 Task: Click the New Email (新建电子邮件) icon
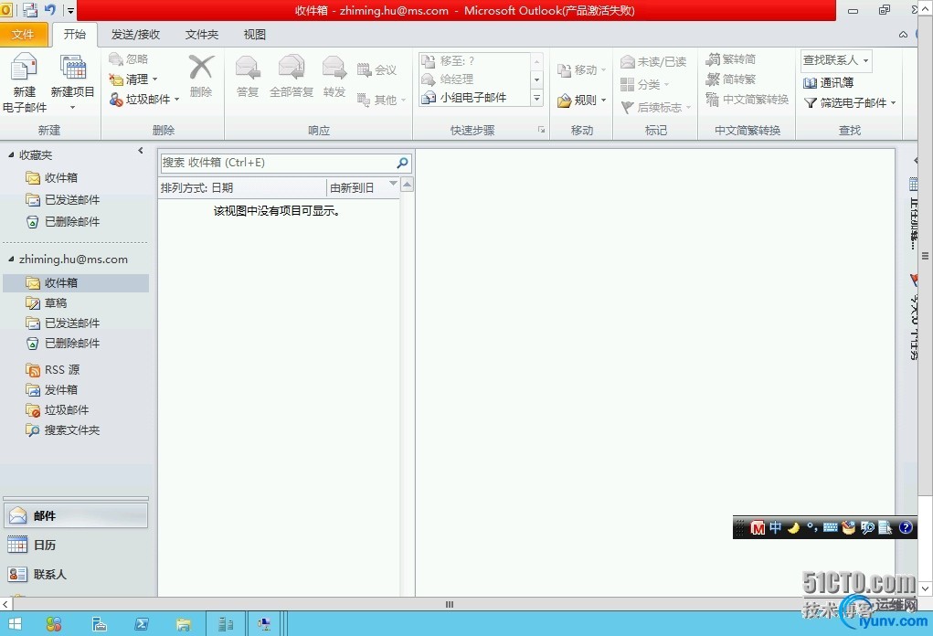(x=25, y=68)
